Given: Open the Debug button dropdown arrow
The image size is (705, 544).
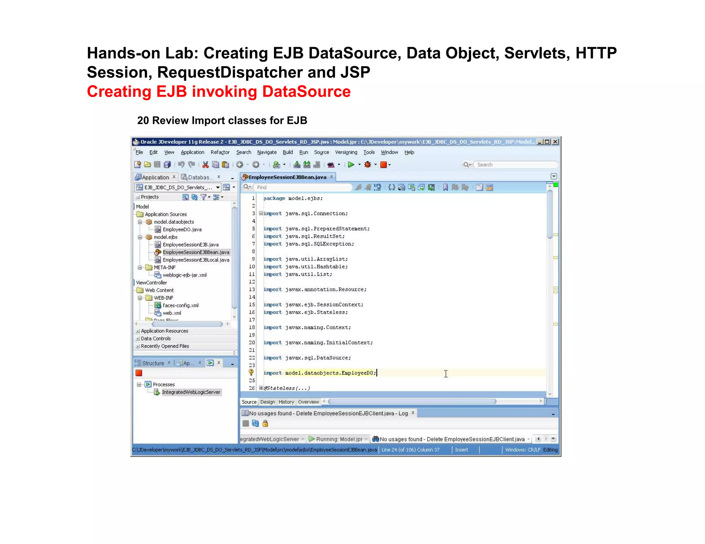Looking at the screenshot, I should pyautogui.click(x=376, y=165).
